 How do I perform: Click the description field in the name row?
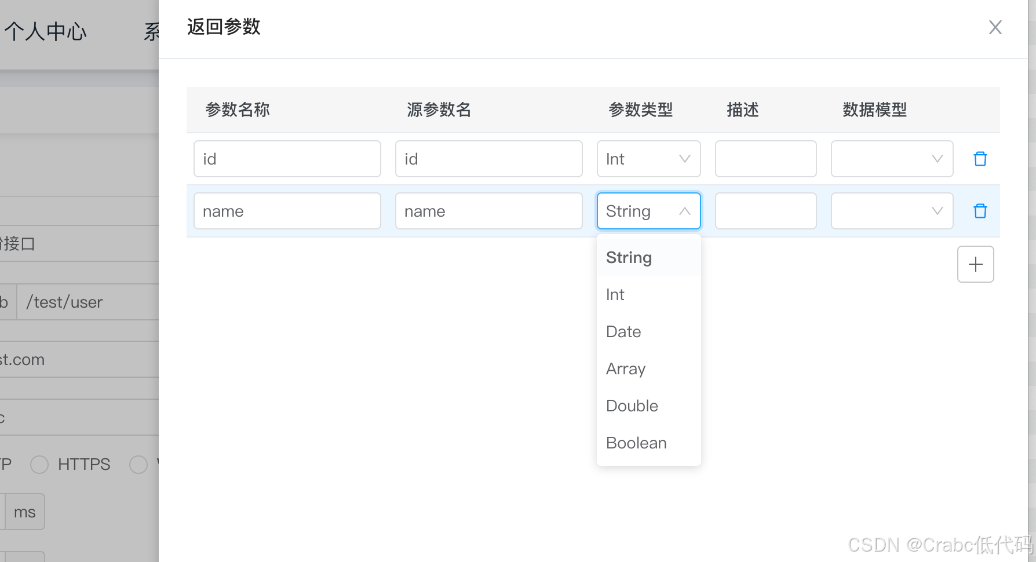pos(765,210)
